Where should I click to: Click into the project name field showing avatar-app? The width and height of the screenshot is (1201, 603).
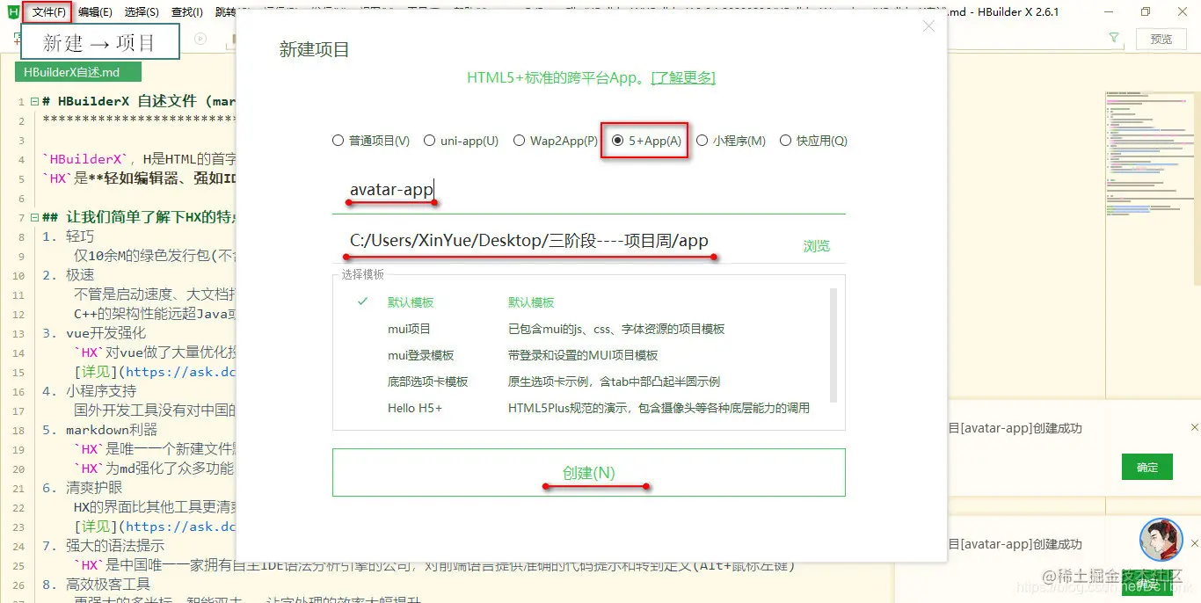[x=391, y=189]
